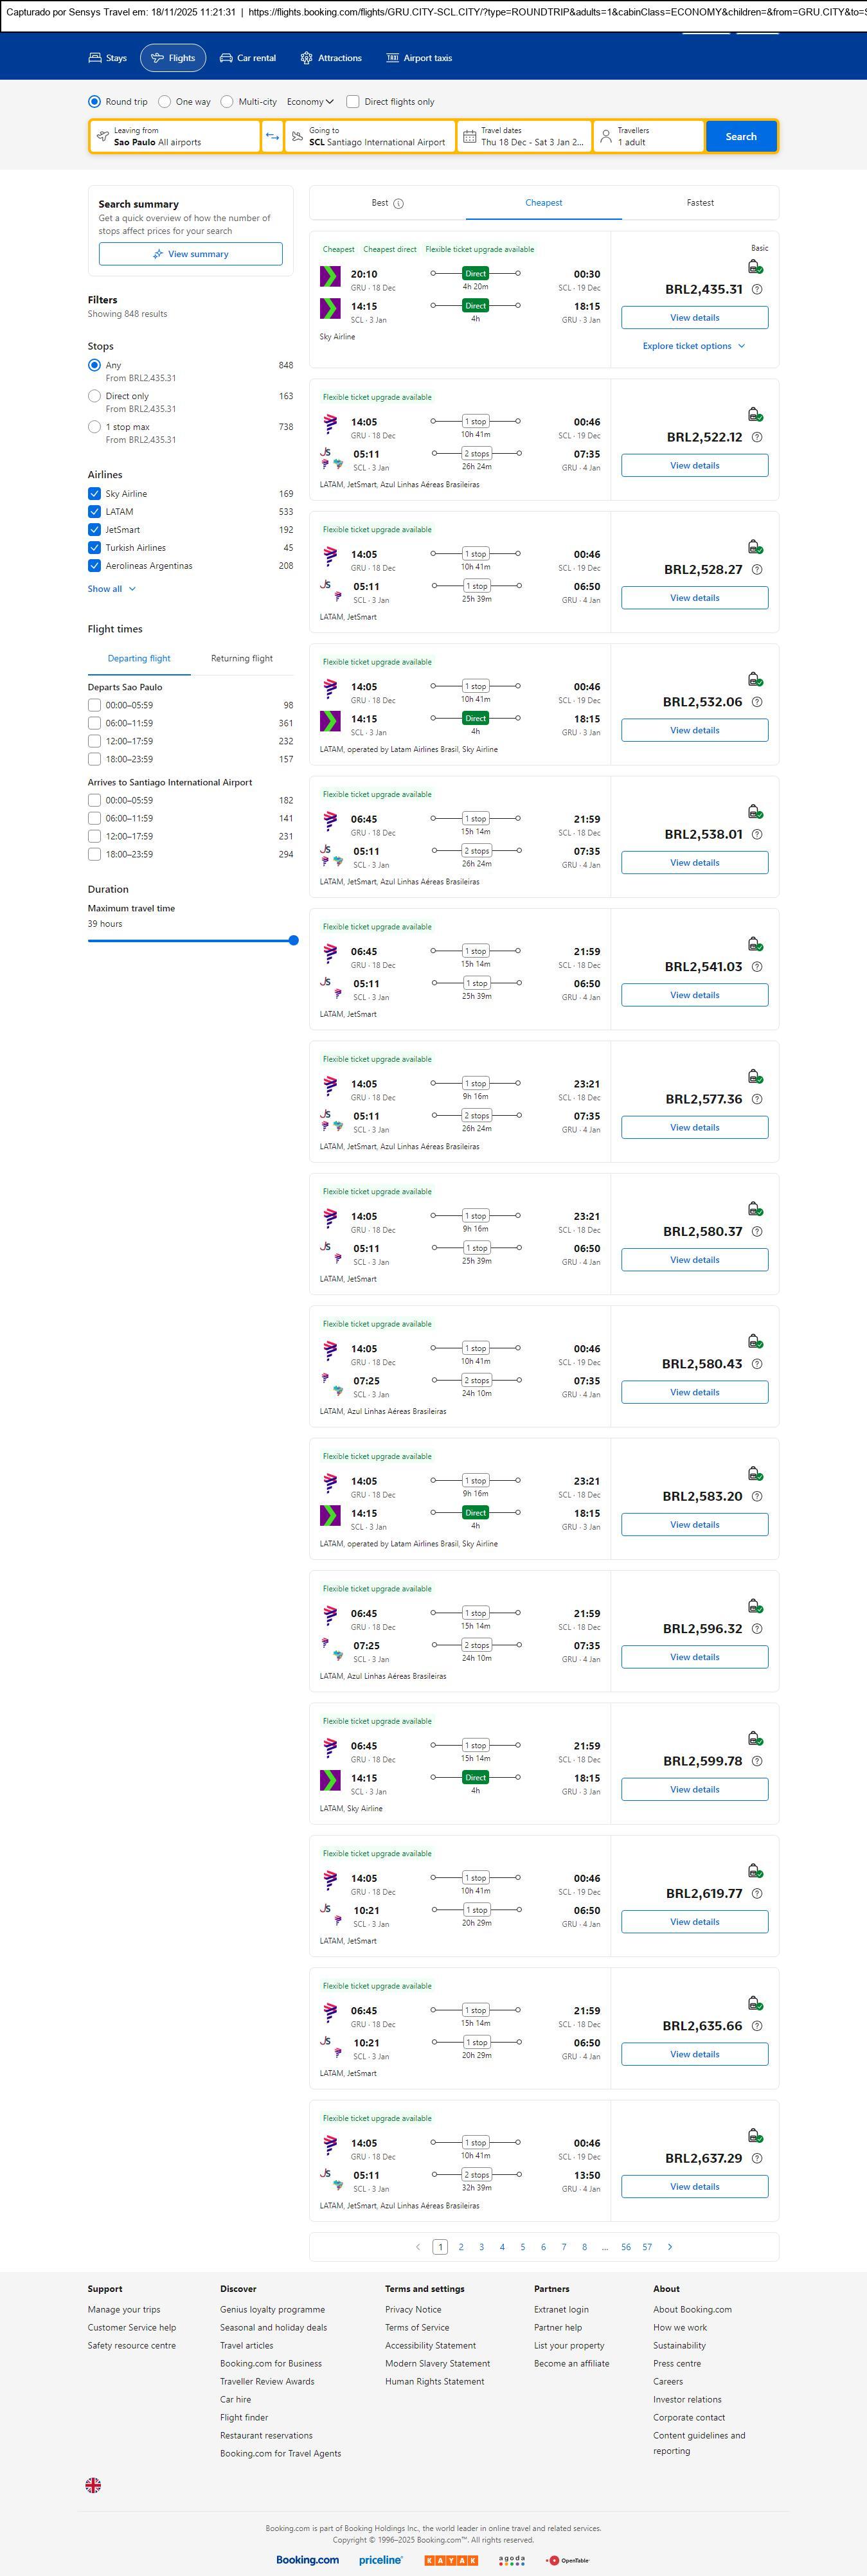Select Direct only stops option
867x2576 pixels.
click(94, 397)
